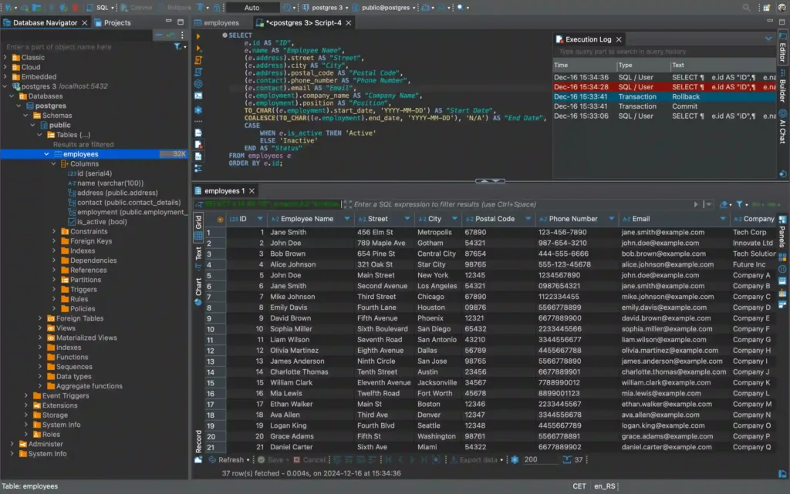Cancel the running query

(311, 460)
